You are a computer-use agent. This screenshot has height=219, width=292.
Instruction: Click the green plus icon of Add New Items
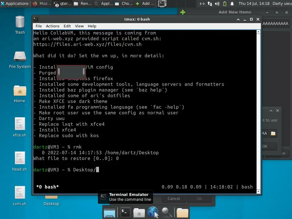coord(183,12)
